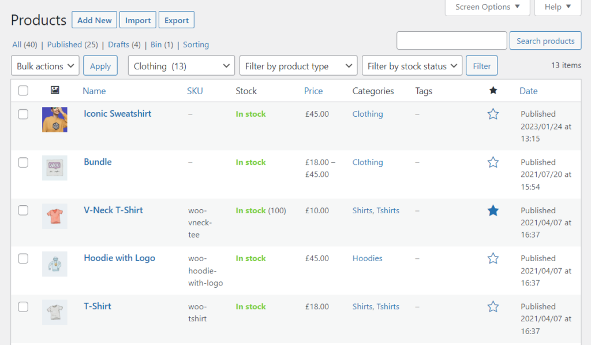Screen dimensions: 591x345
Task: Open the Bulk actions dropdown
Action: click(44, 65)
